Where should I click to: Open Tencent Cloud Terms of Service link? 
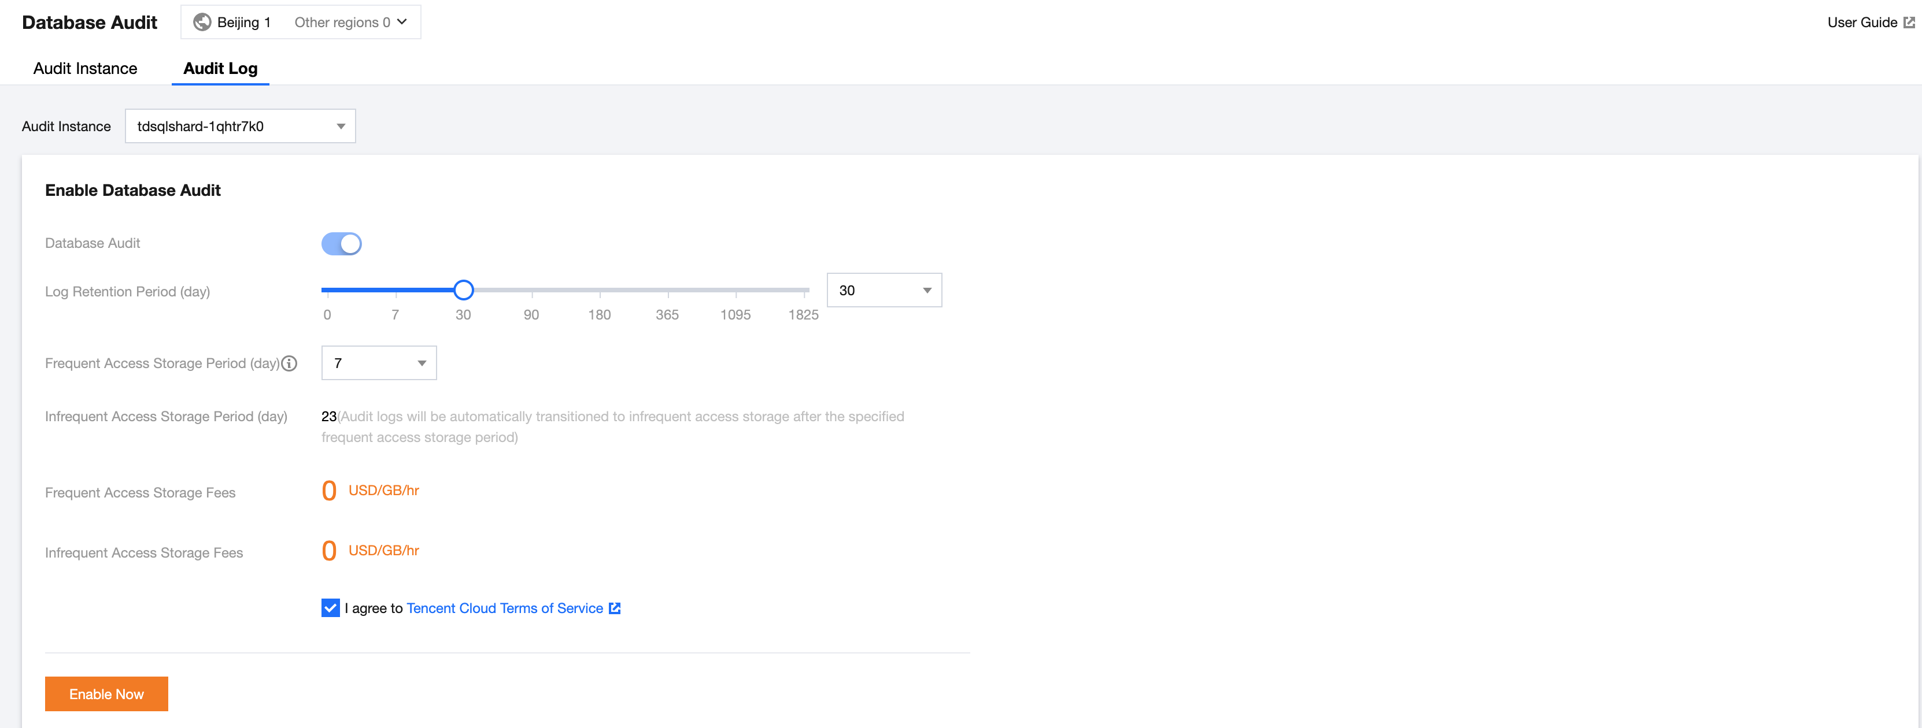(x=504, y=608)
